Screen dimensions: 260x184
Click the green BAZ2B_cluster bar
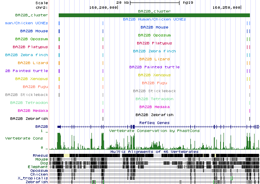pyautogui.click(x=154, y=16)
